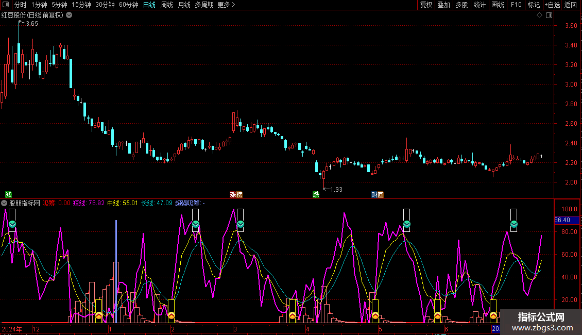Switch chart to 分时 view
Viewport: 582px width, 335px height.
pos(21,5)
